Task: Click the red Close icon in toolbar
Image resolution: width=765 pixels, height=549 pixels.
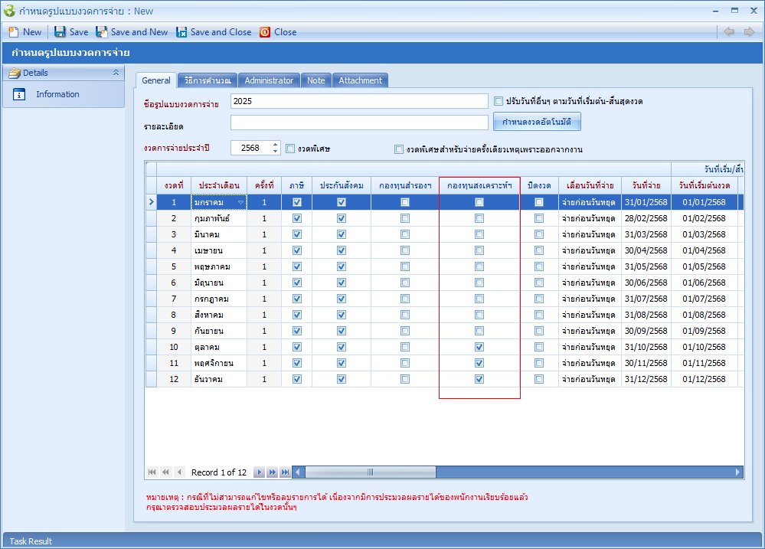Action: (265, 32)
